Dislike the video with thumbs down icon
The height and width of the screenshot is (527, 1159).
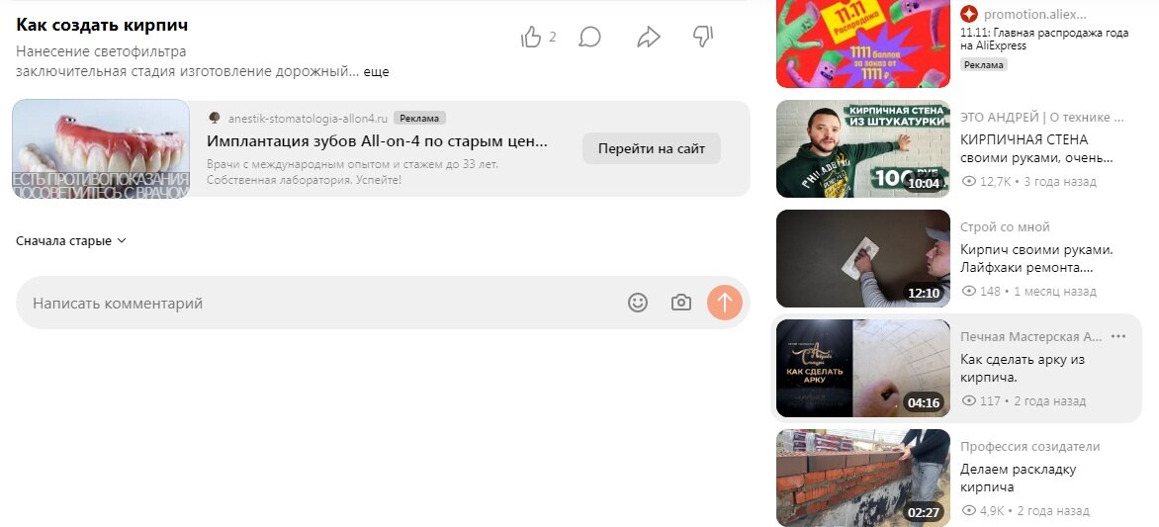pyautogui.click(x=703, y=37)
